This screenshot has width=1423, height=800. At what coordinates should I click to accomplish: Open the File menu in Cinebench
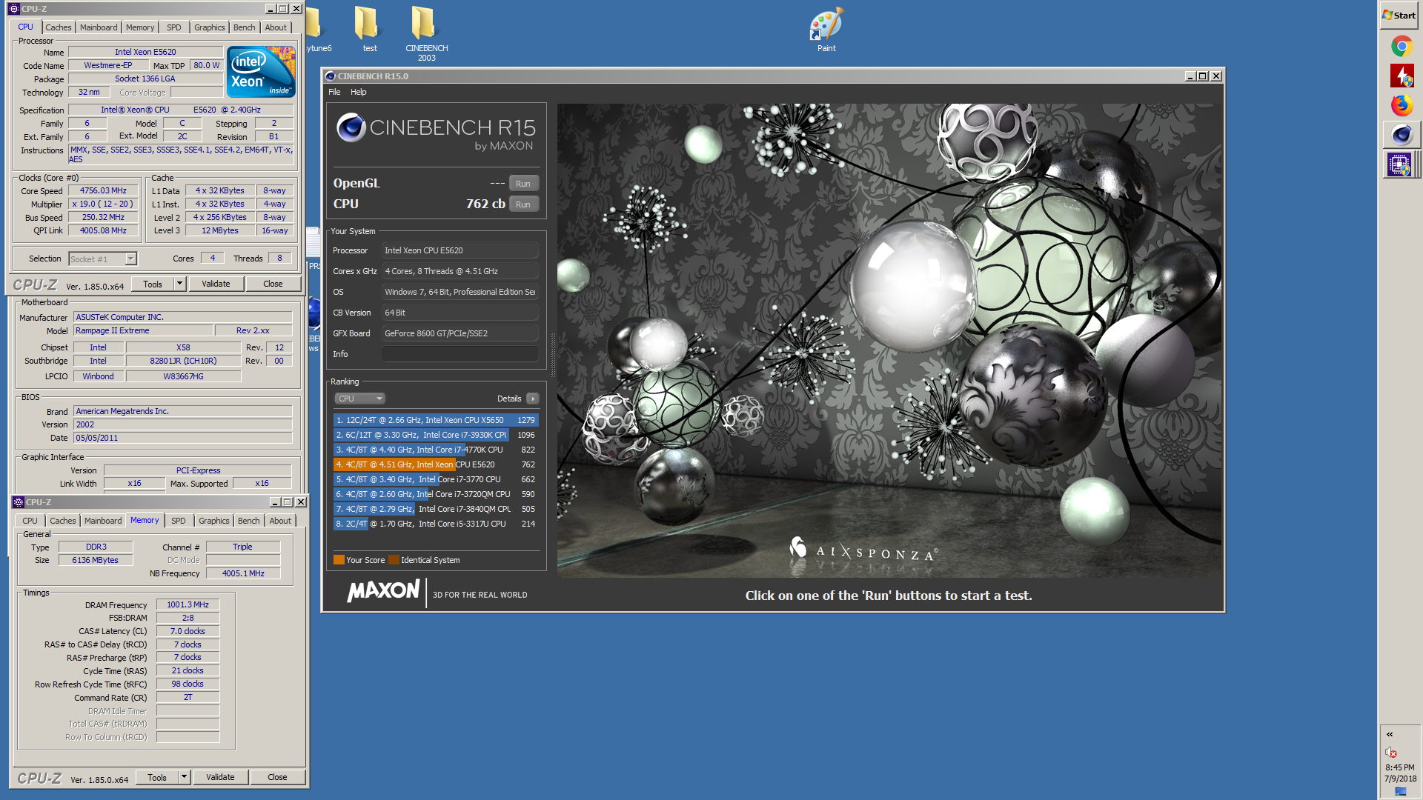334,92
